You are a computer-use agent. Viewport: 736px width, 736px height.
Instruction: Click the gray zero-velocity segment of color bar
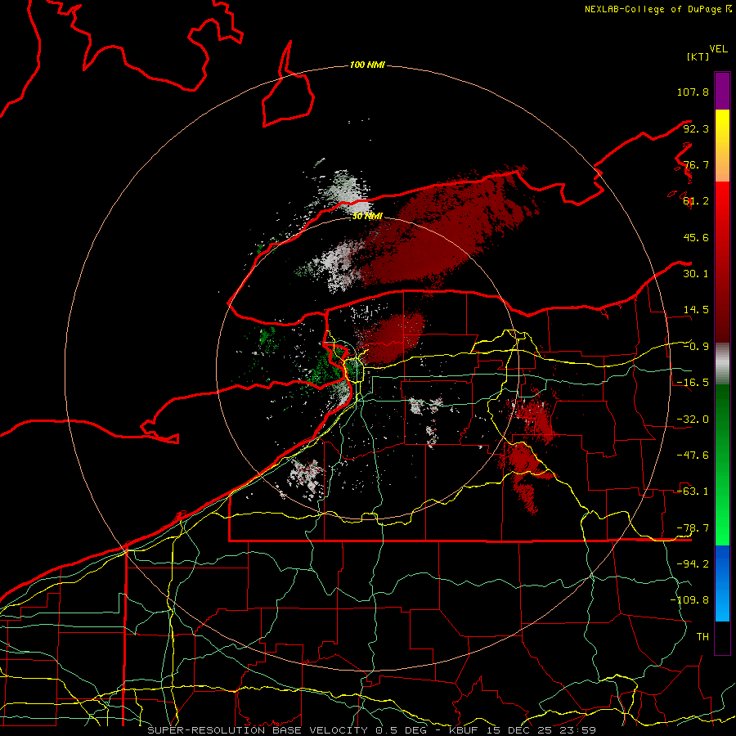(722, 364)
